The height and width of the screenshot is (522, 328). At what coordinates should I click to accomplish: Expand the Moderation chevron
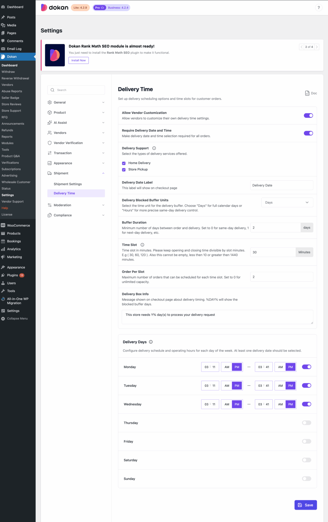(103, 205)
